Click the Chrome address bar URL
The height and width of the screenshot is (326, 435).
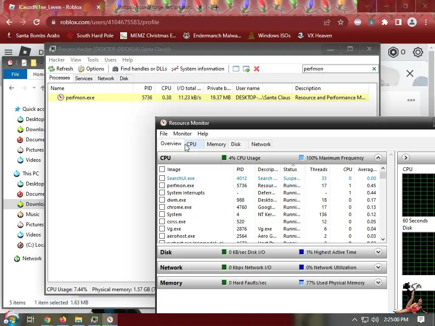click(x=110, y=22)
